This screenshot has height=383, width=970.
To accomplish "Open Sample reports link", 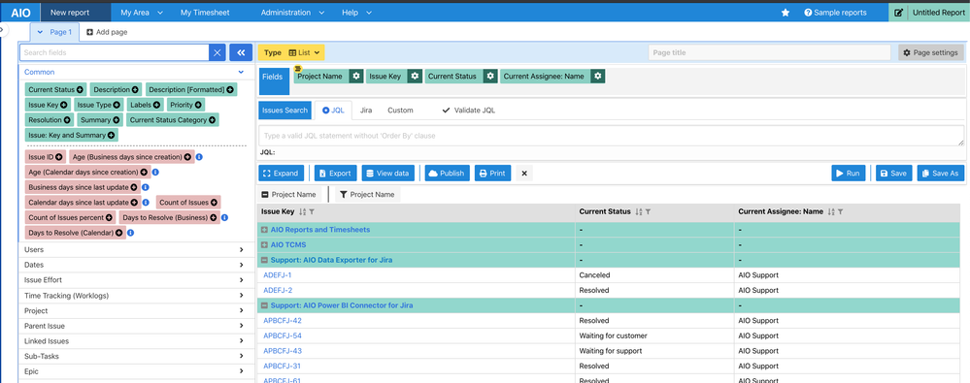I will tap(835, 13).
